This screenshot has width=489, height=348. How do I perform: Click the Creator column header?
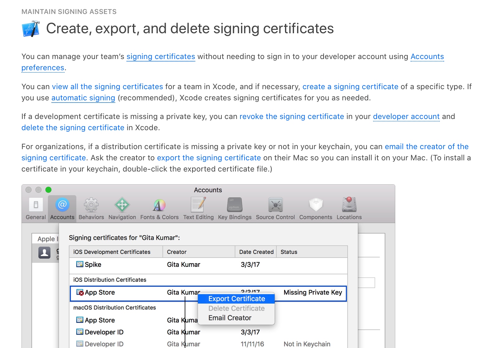(x=199, y=252)
